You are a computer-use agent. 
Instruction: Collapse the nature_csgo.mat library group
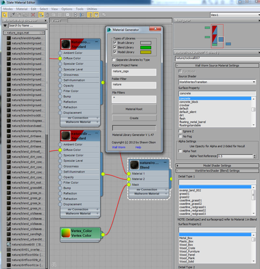click(5, 32)
